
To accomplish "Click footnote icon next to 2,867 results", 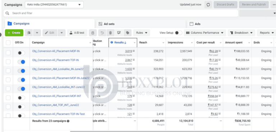I will click(134, 60).
